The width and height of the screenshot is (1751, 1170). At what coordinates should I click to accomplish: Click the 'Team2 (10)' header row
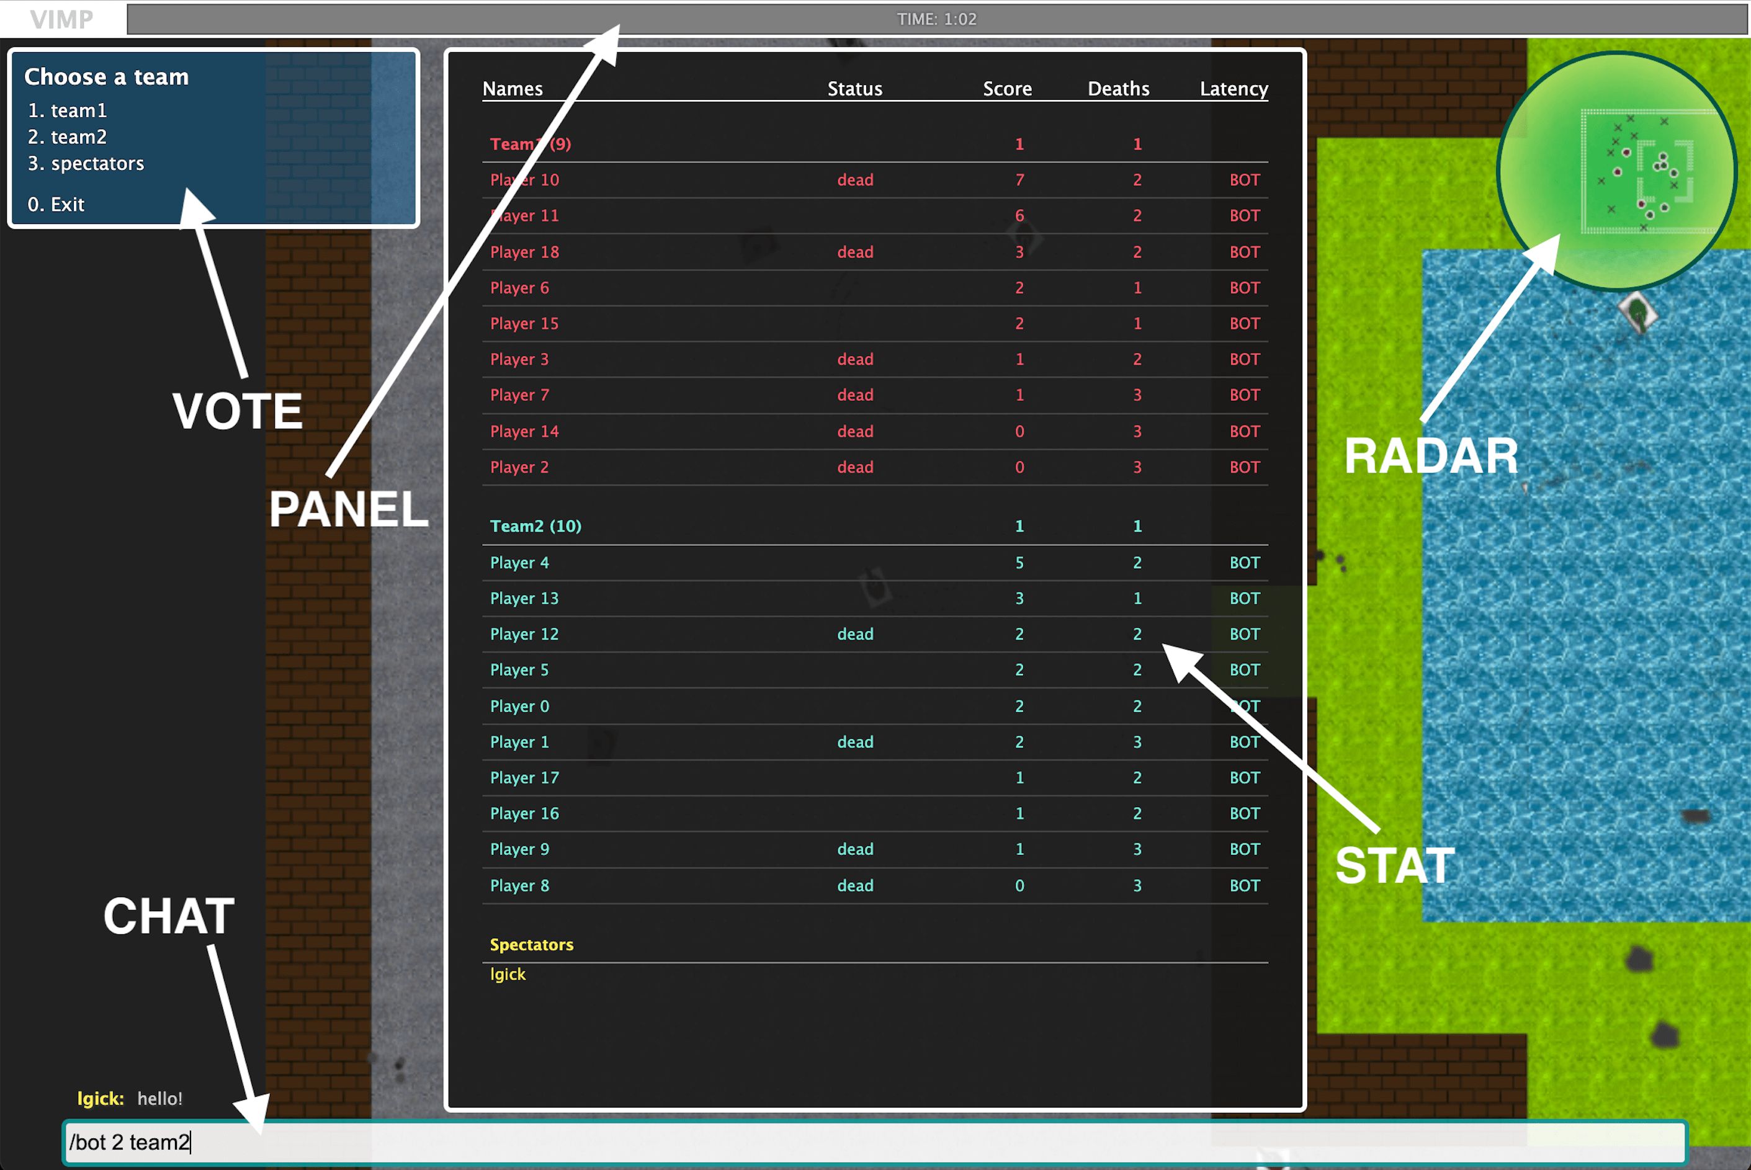[x=875, y=526]
